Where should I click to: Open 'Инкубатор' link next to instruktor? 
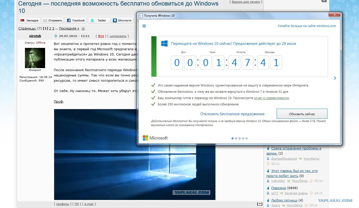tap(300, 181)
